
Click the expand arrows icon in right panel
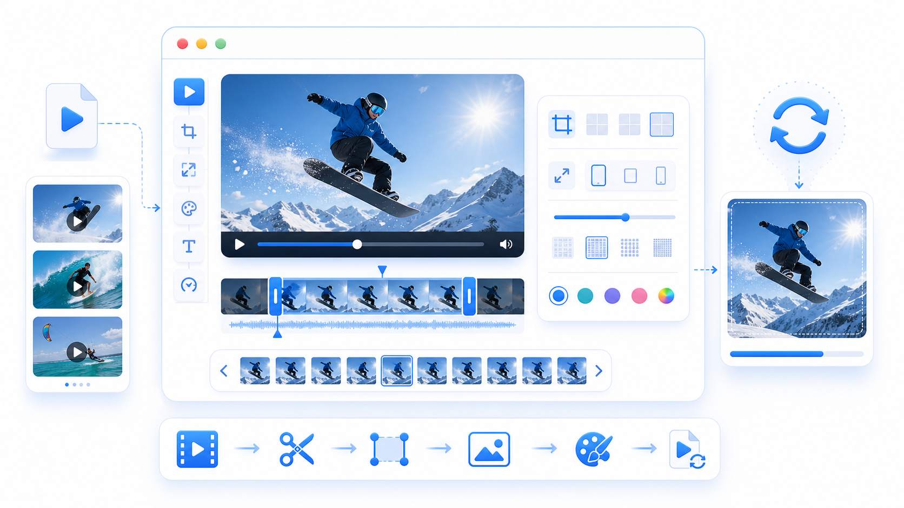pyautogui.click(x=562, y=176)
